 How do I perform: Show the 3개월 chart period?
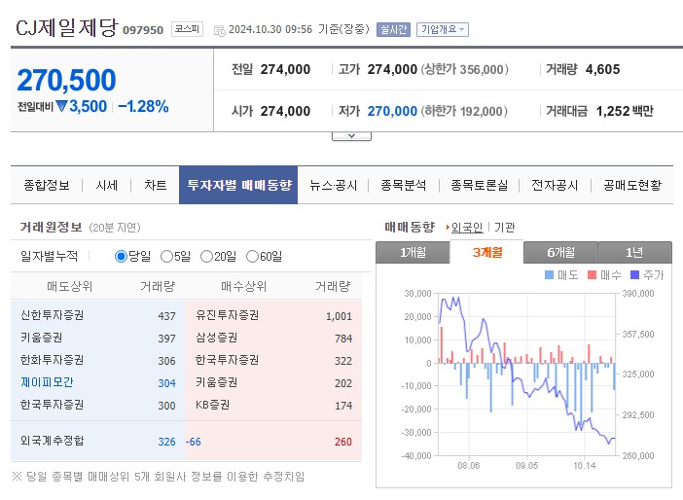point(486,253)
